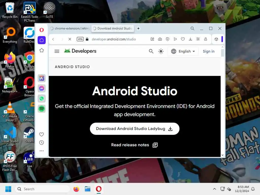Click the edit page icon in address bar
This screenshot has height=195, width=260.
152,39
